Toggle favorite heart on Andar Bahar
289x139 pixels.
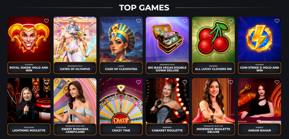pyautogui.click(x=277, y=82)
